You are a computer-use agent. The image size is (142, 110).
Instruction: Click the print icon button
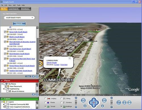click(x=124, y=103)
